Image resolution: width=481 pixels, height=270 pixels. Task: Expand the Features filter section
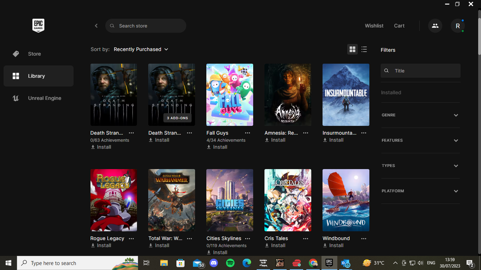click(x=420, y=140)
